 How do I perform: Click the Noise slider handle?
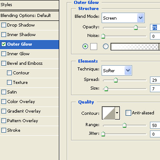pyautogui.click(x=103, y=36)
